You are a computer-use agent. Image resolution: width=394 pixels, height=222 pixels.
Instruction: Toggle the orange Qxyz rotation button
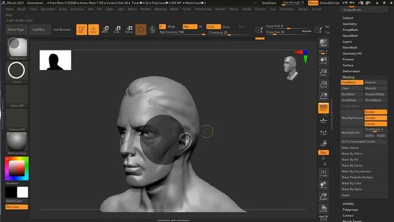pyautogui.click(x=323, y=152)
